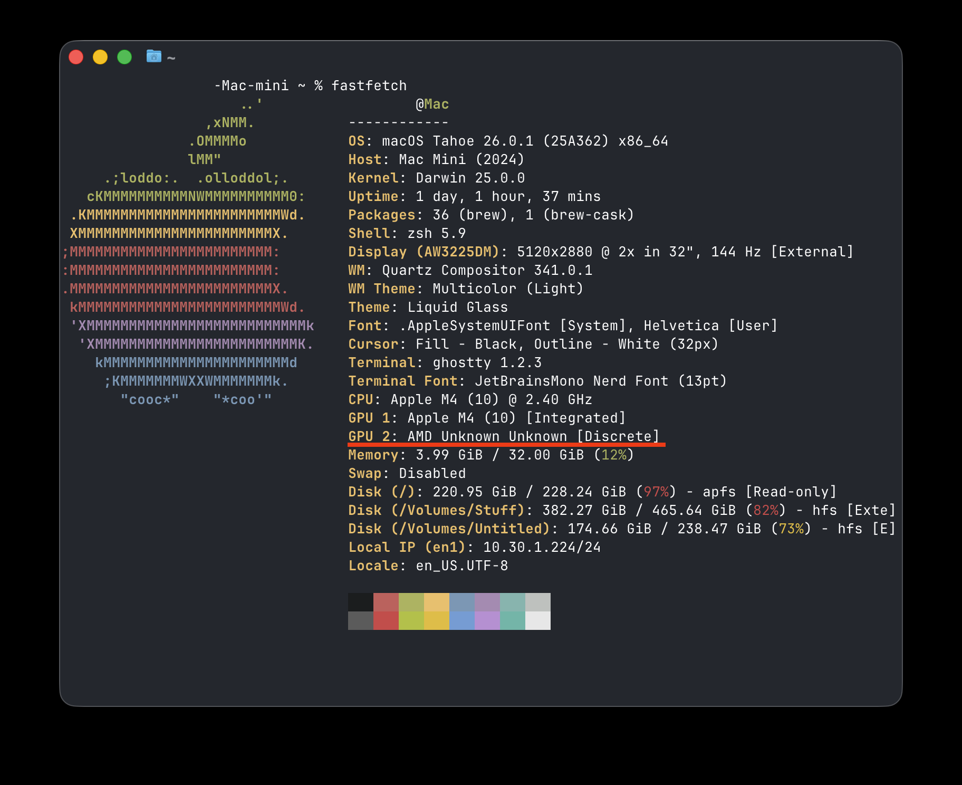Viewport: 962px width, 785px height.
Task: Click the @Mac header text
Action: [x=431, y=104]
